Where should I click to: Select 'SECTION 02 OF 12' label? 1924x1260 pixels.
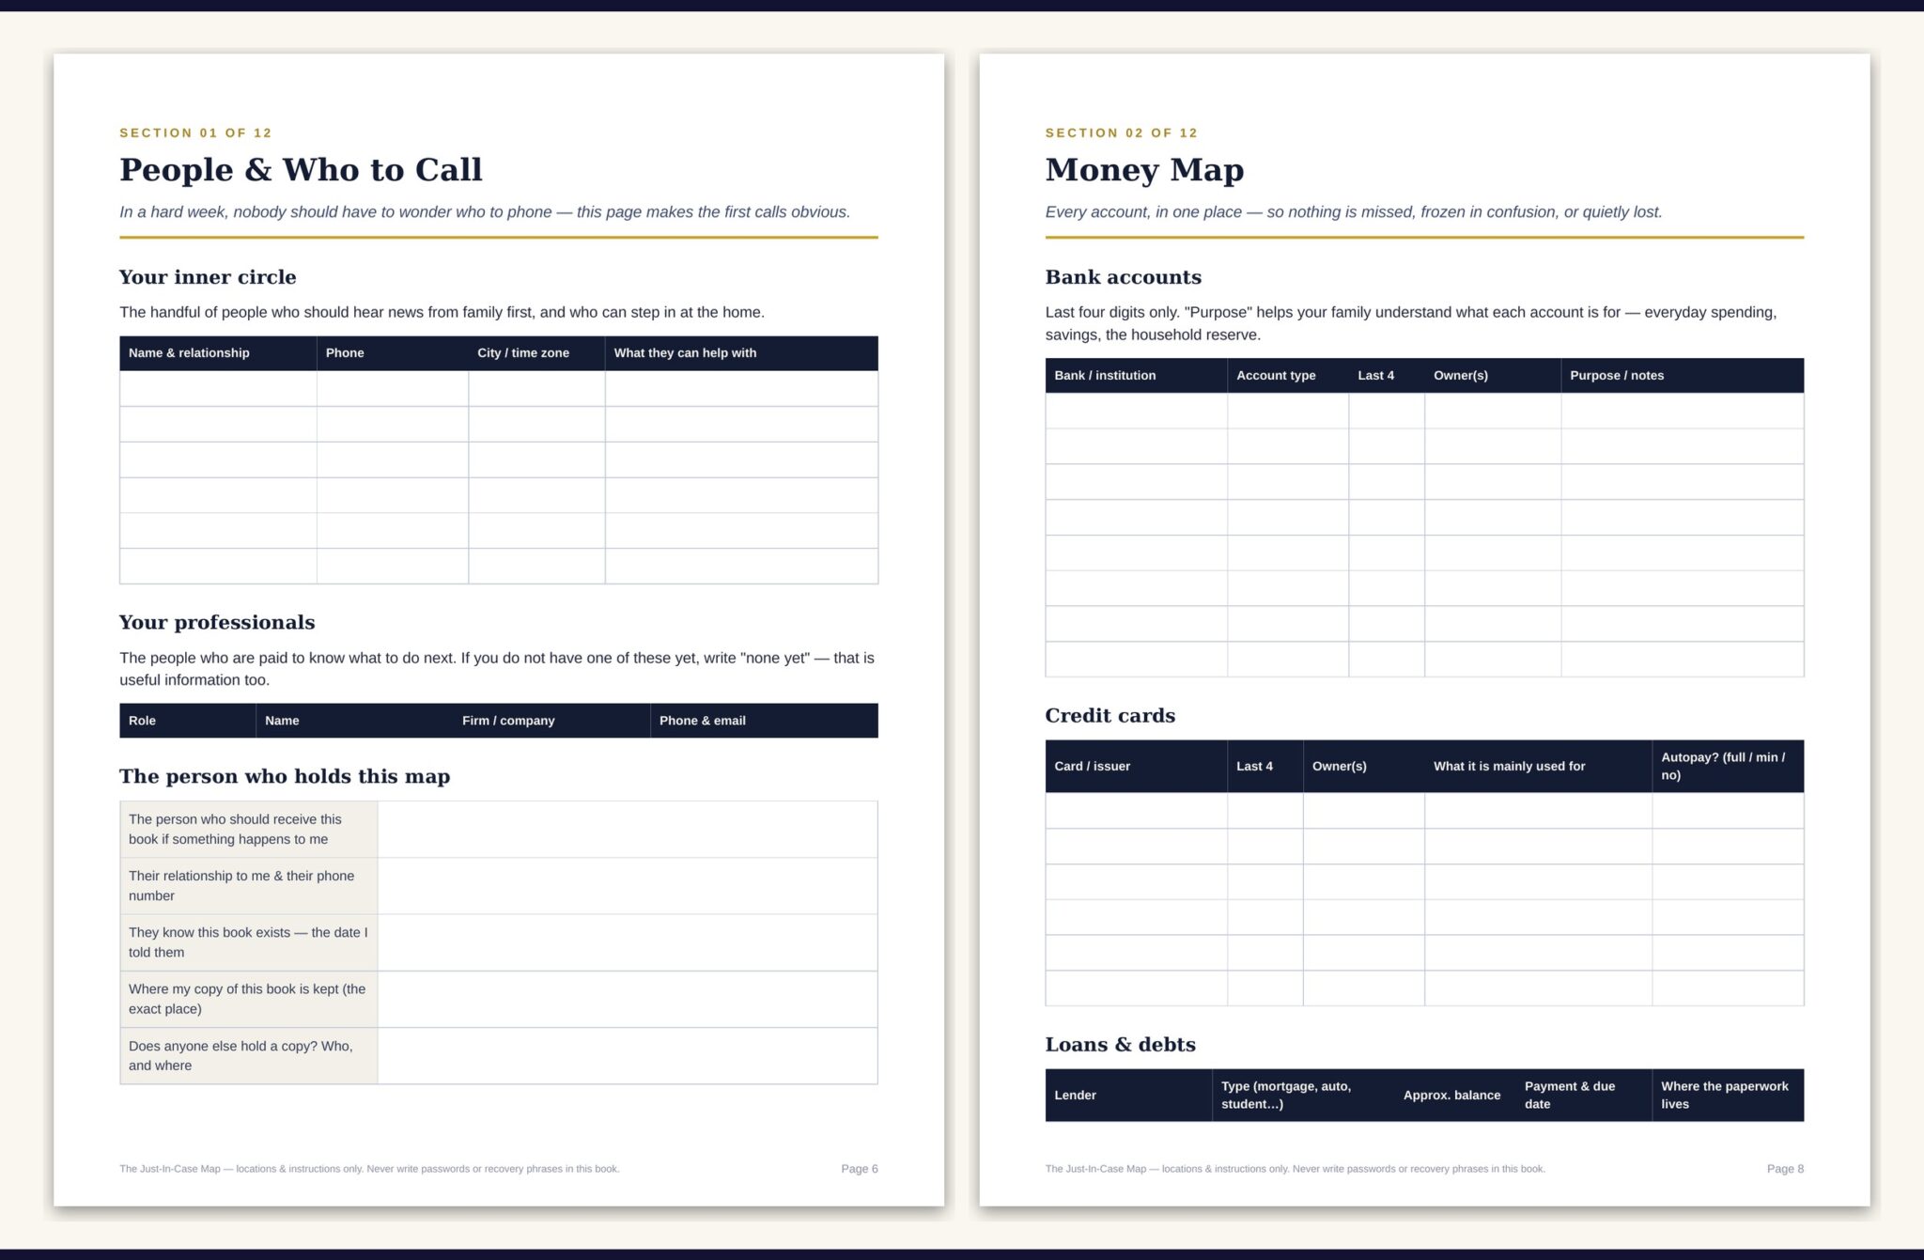coord(1122,132)
